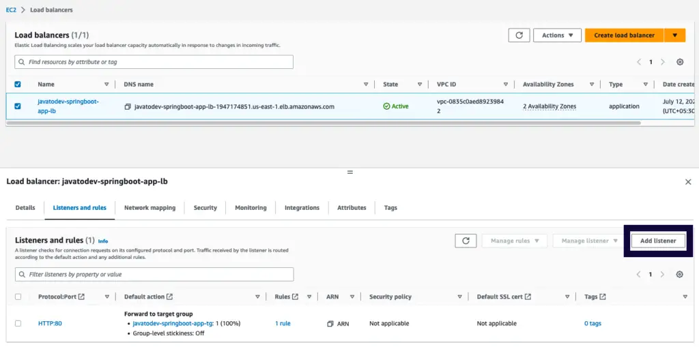Go to next page of listeners
The height and width of the screenshot is (347, 699).
662,274
